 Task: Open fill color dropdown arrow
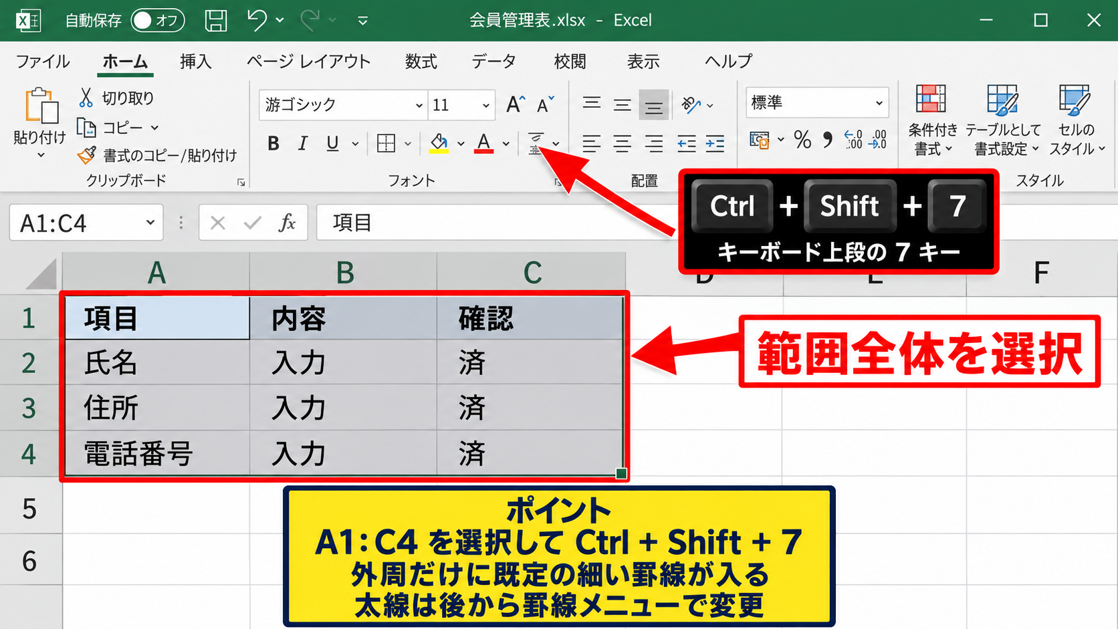[x=461, y=143]
